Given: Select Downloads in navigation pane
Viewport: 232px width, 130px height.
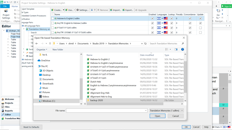Looking at the screenshot, I should pyautogui.click(x=46, y=83).
